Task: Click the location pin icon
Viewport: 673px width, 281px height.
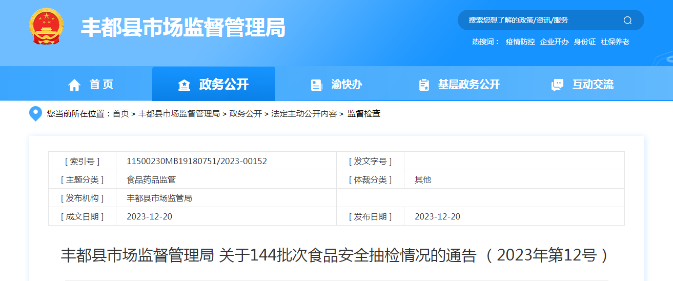Action: click(x=35, y=114)
